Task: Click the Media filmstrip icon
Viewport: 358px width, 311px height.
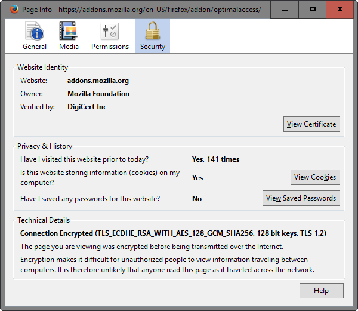Action: tap(69, 31)
